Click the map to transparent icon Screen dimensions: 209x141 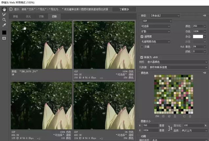click(163, 116)
